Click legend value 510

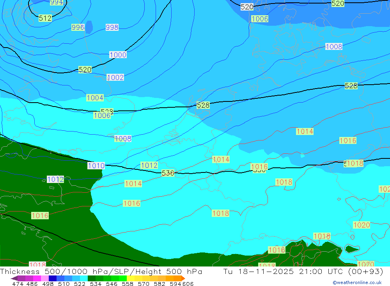pos(64,284)
